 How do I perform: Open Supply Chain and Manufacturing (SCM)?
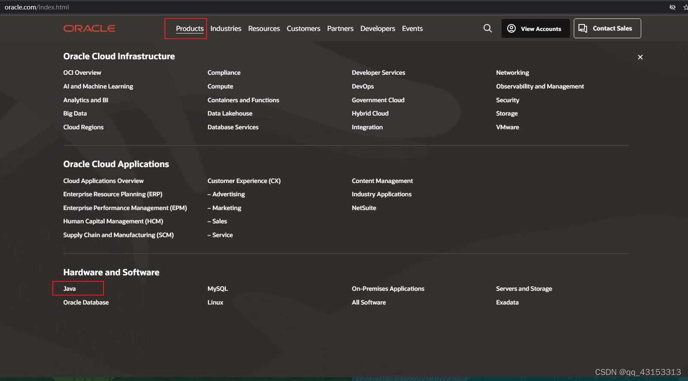point(118,235)
